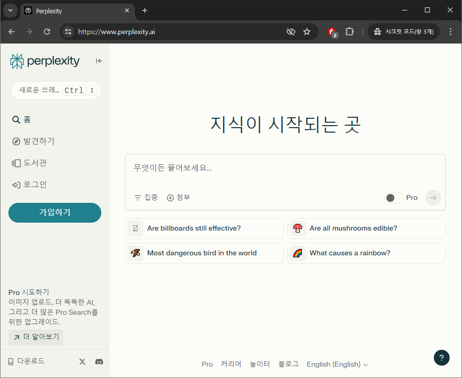Viewport: 462px width, 378px height.
Task: Click the help question mark button
Action: click(x=441, y=358)
